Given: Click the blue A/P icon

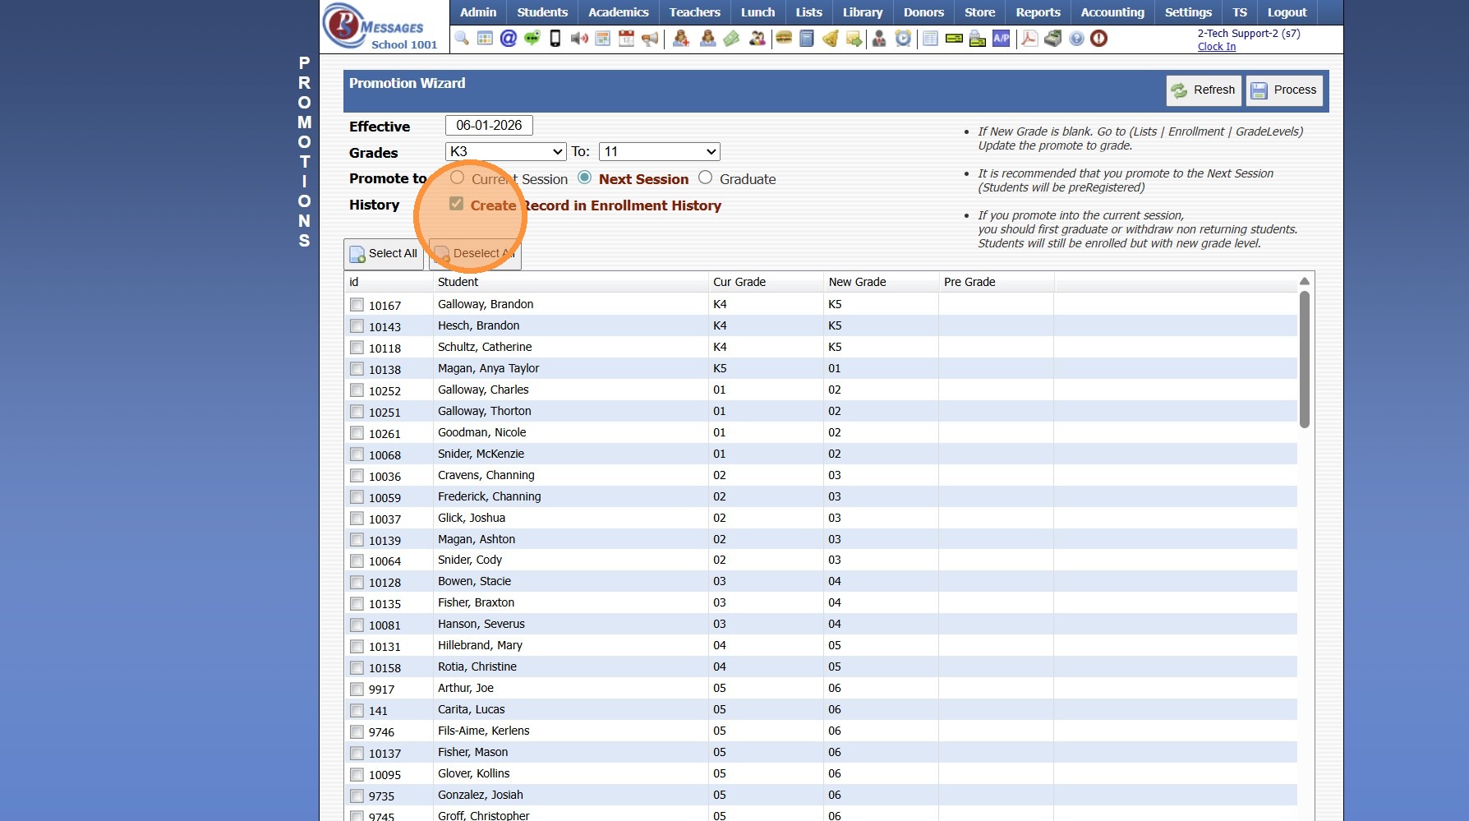Looking at the screenshot, I should click(x=1001, y=39).
